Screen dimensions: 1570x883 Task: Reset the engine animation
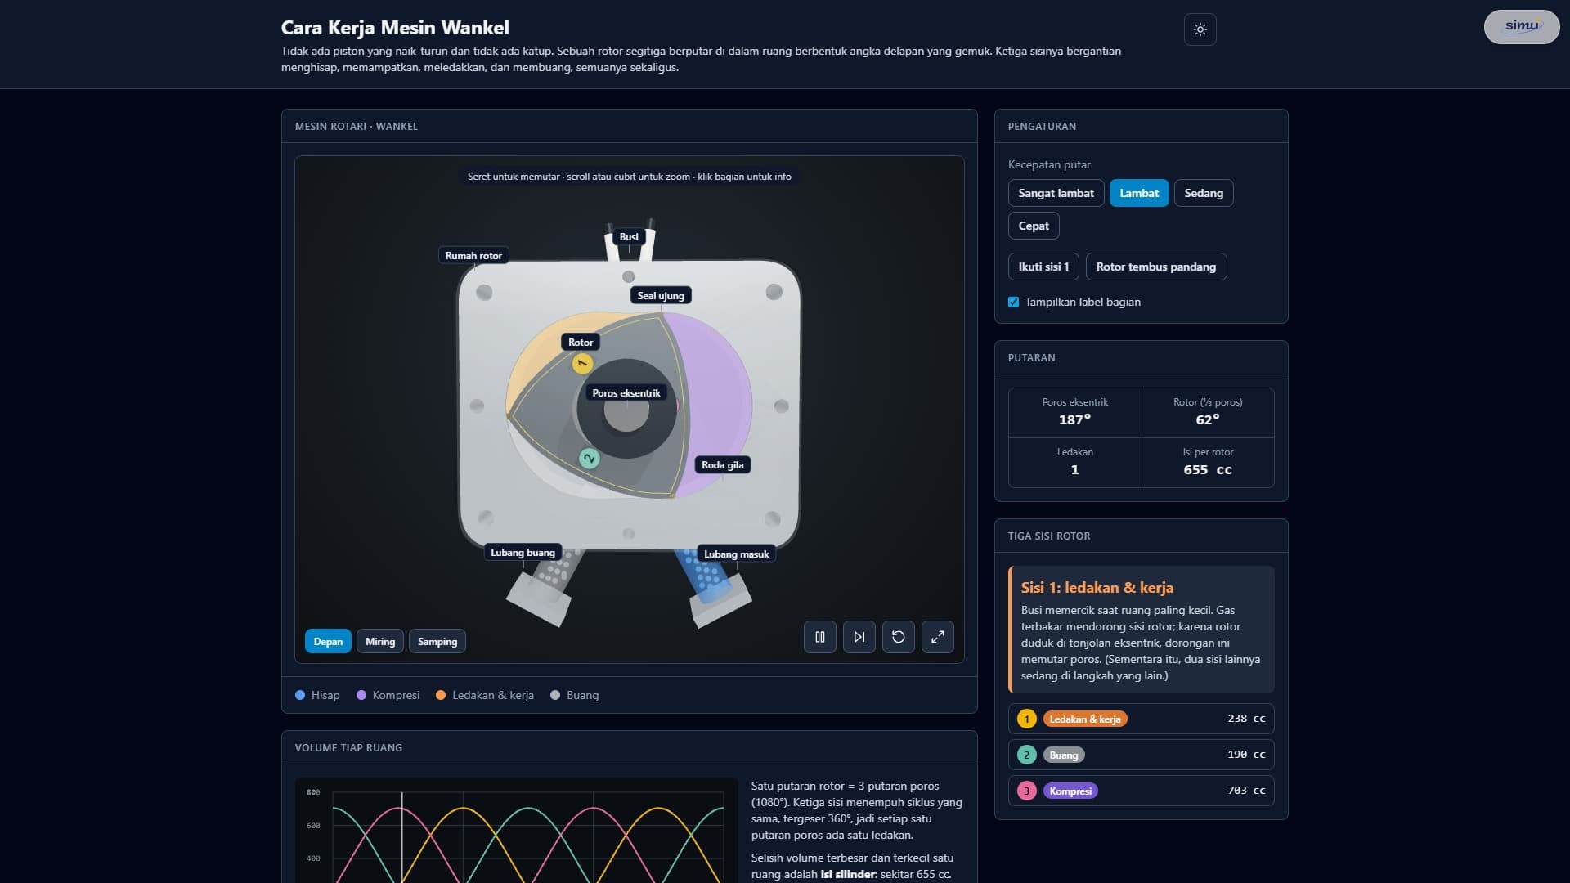(x=898, y=637)
